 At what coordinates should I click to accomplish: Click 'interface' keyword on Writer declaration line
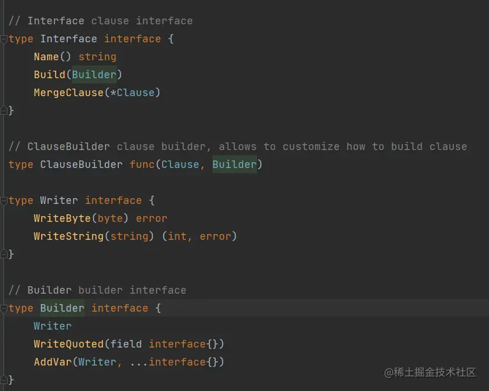tap(113, 200)
